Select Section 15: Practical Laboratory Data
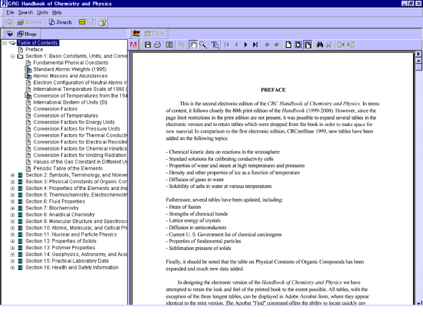423x317 pixels. pyautogui.click(x=67, y=261)
